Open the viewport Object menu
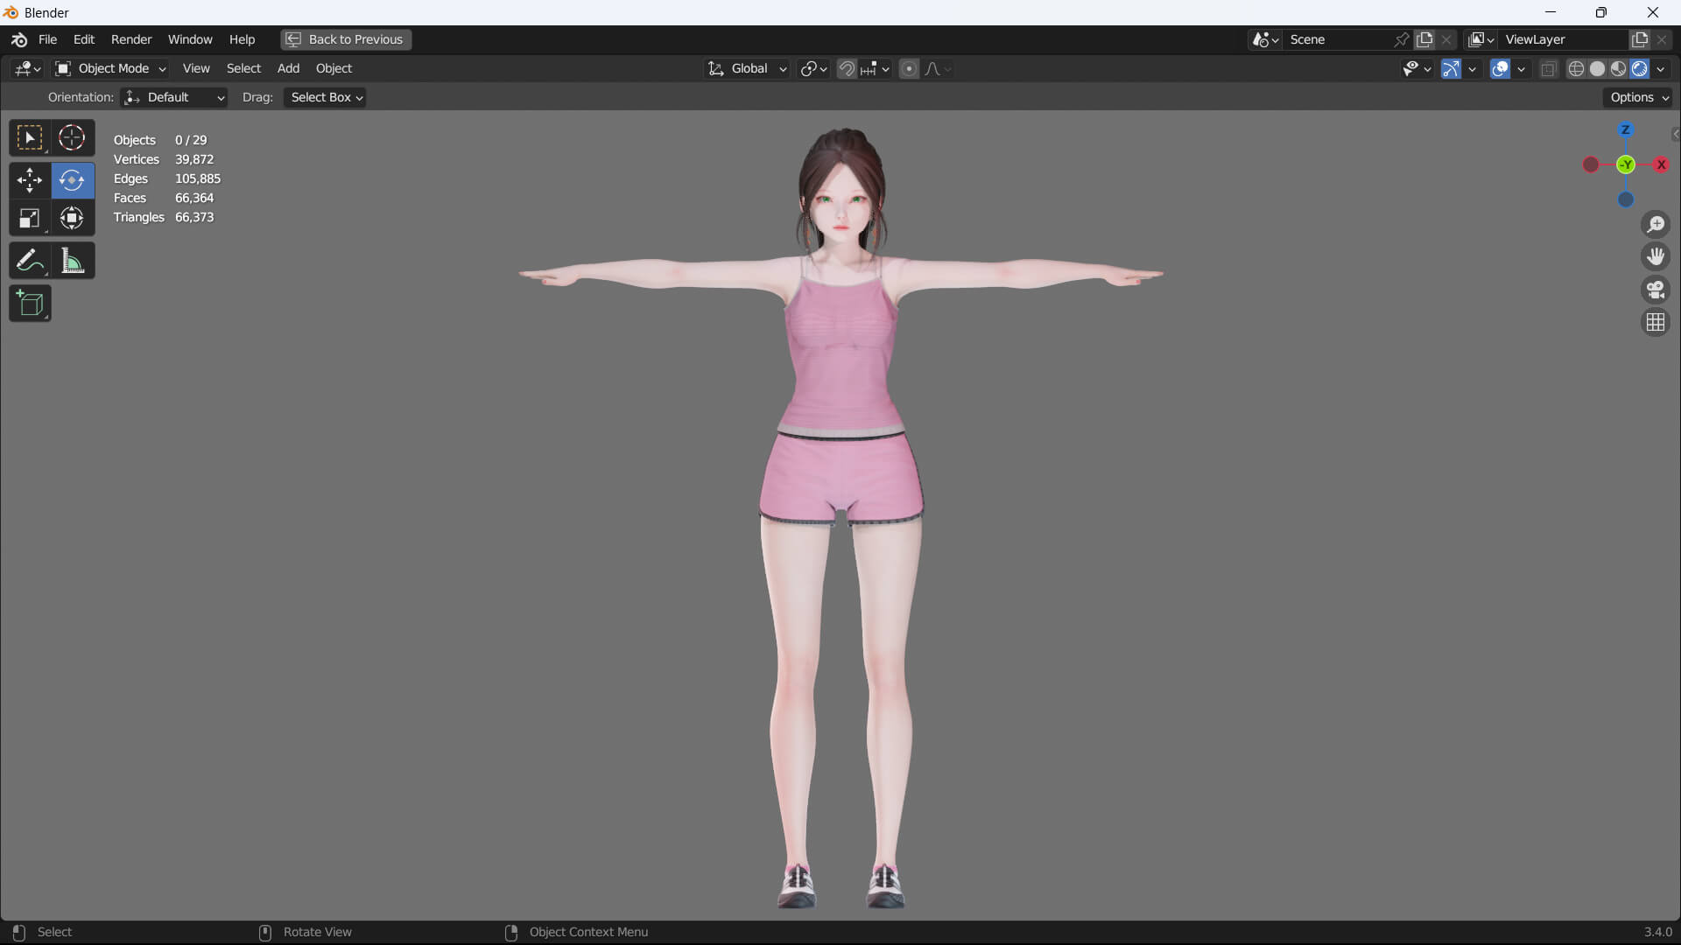1681x945 pixels. coord(334,68)
